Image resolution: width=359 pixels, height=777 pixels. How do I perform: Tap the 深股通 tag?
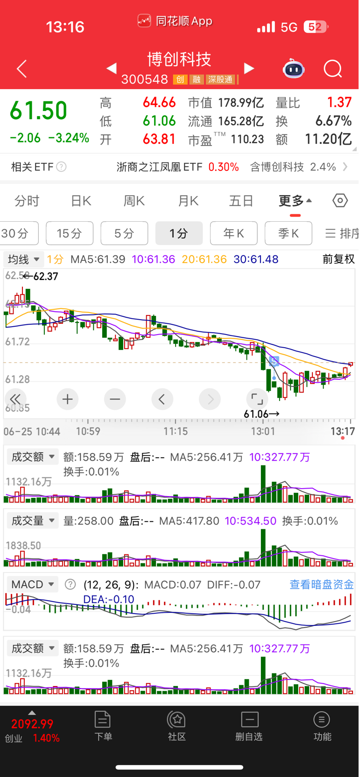[x=220, y=79]
